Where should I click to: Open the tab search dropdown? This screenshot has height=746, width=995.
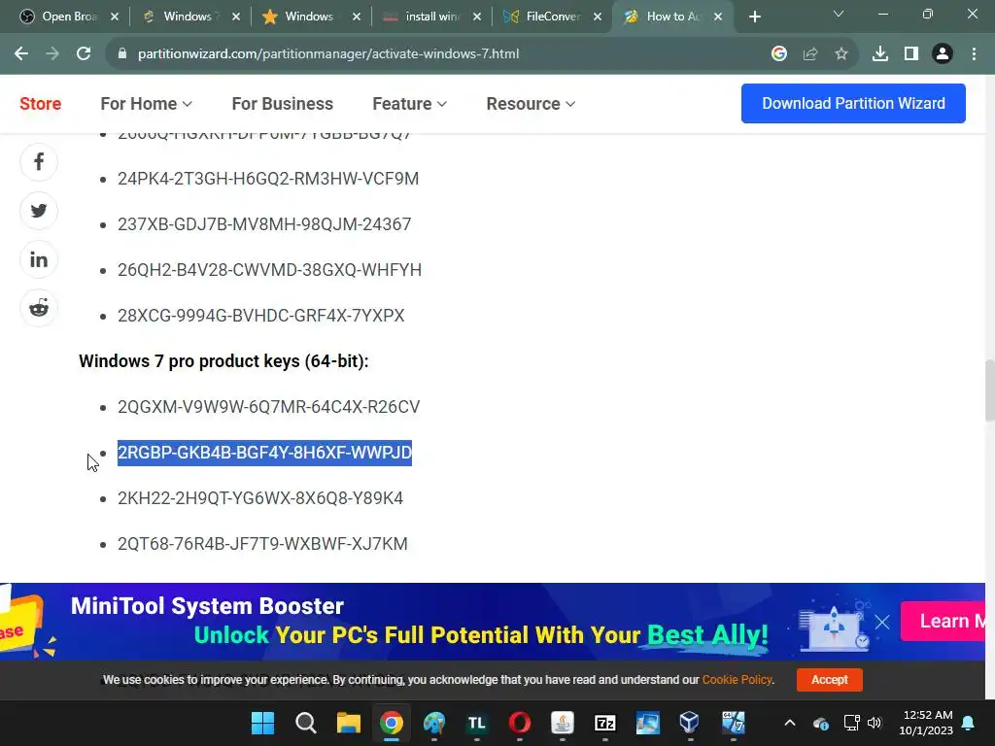click(x=839, y=14)
